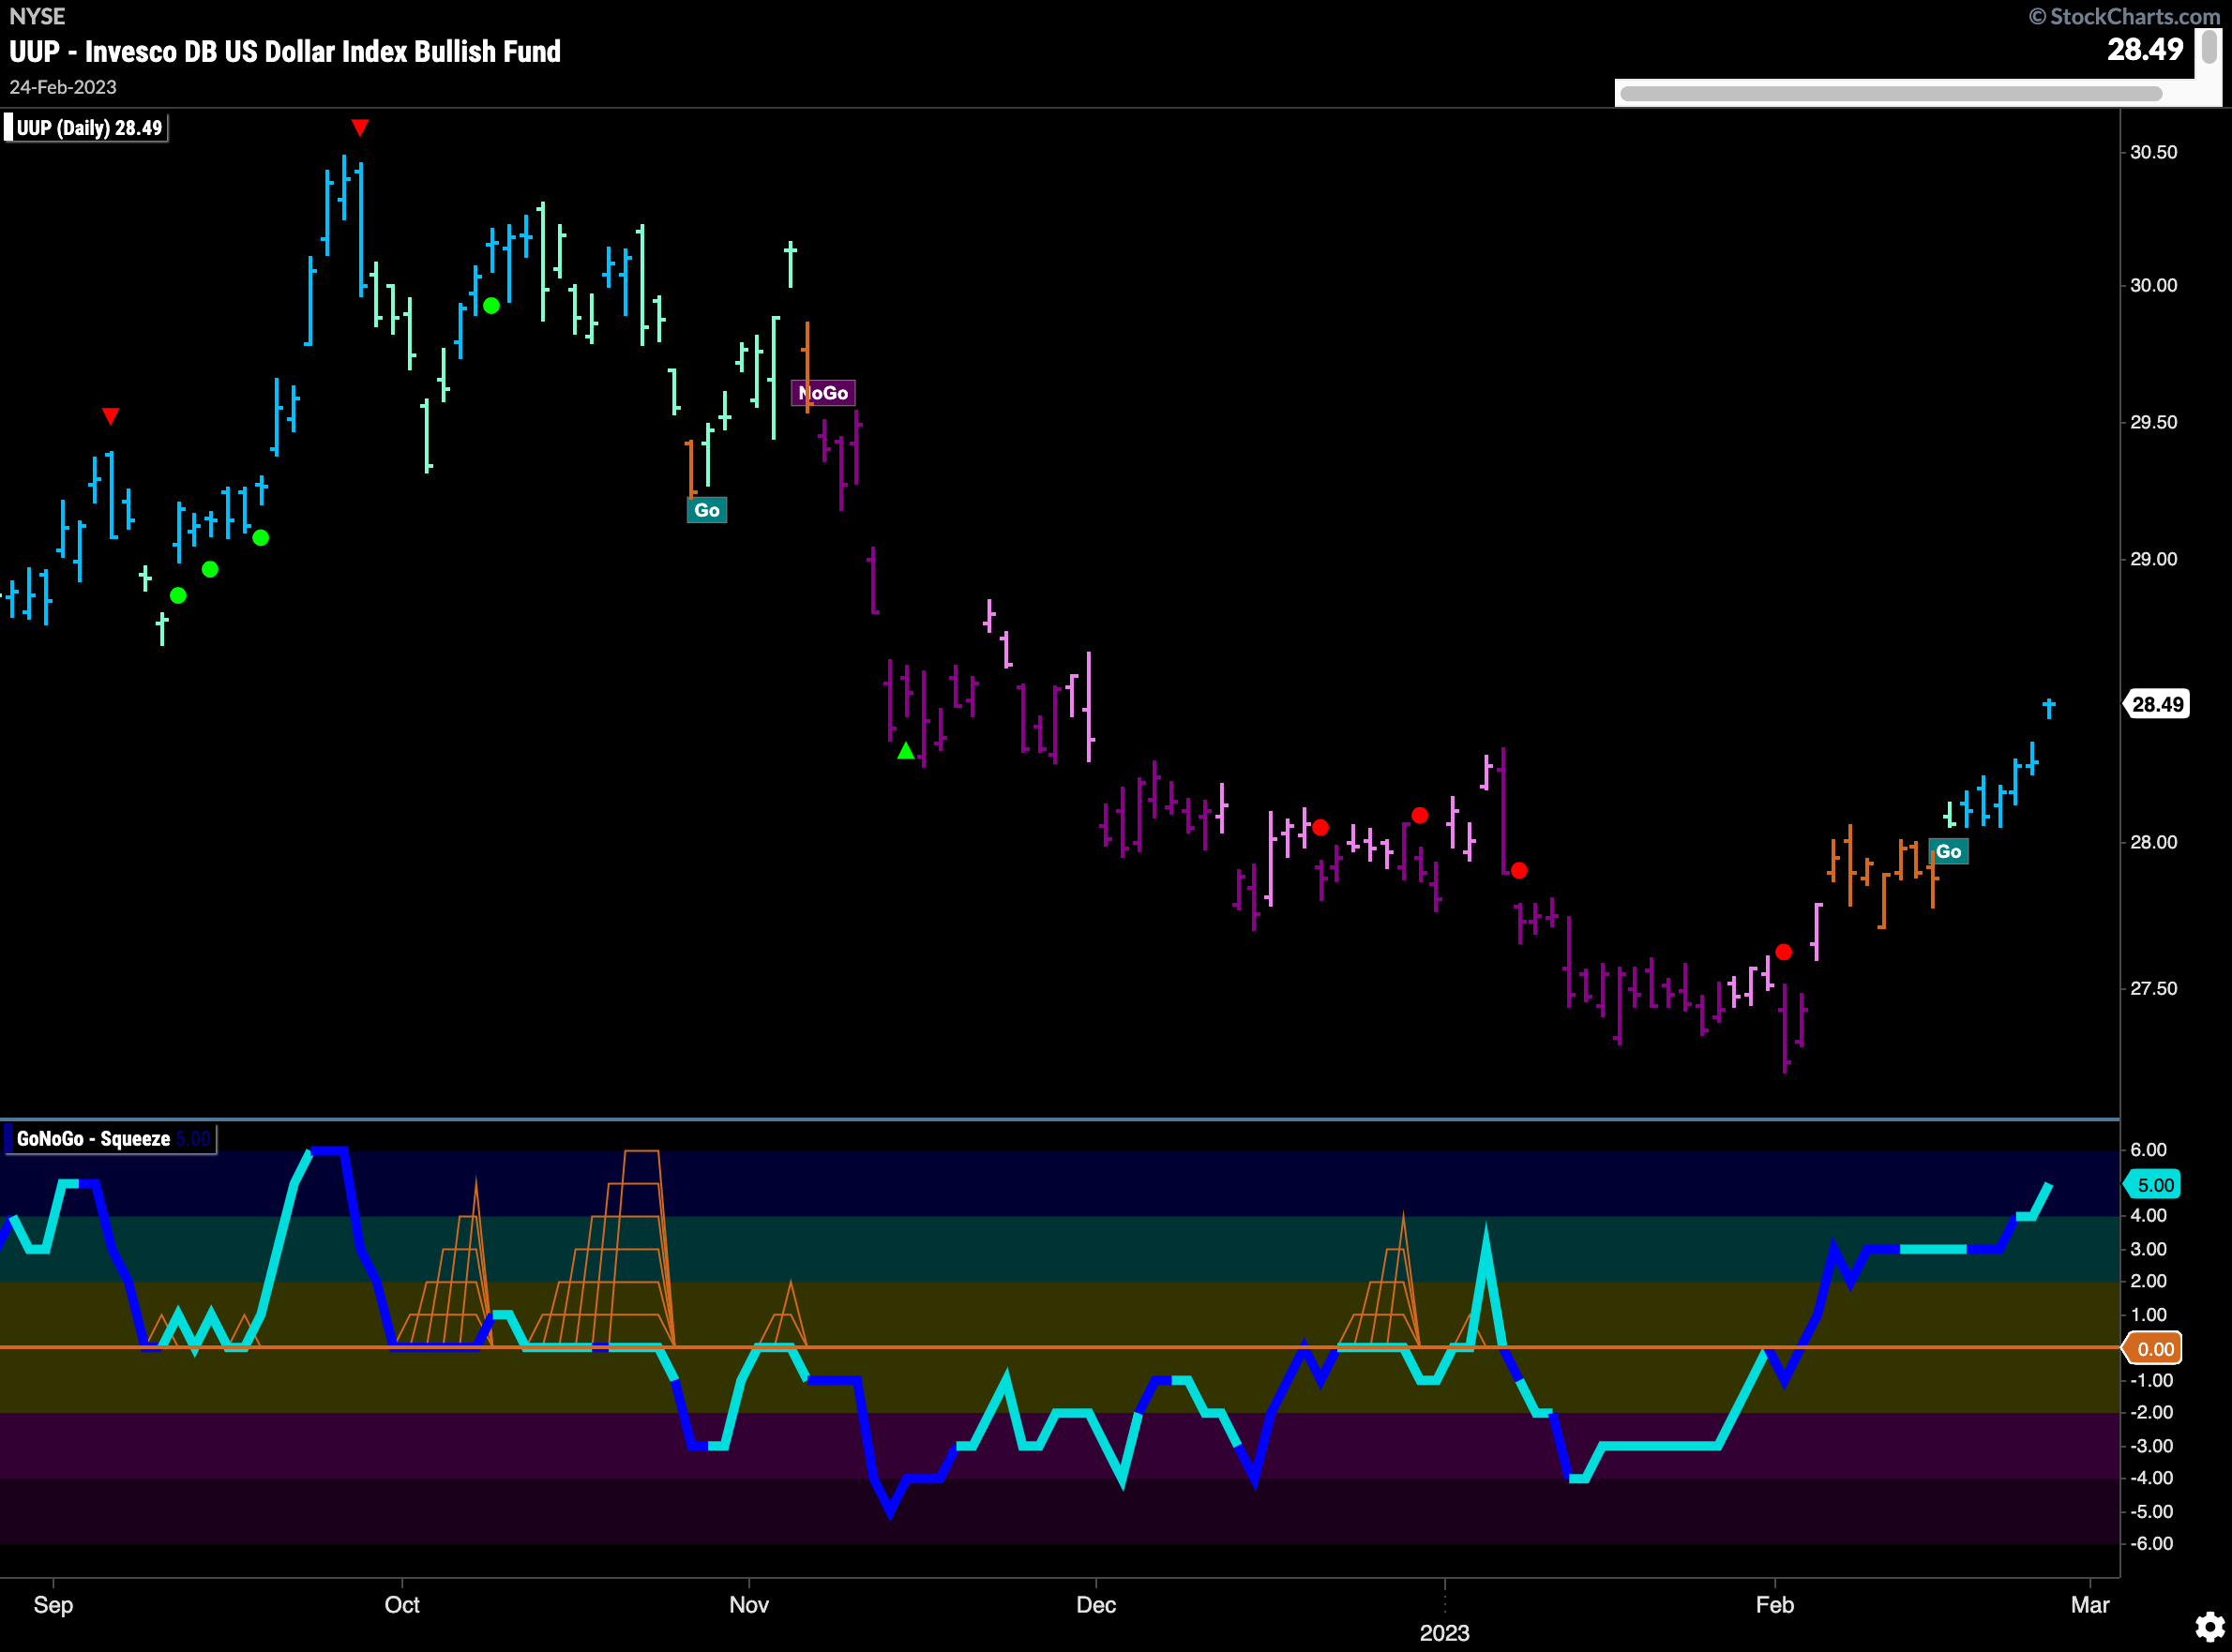Click the red down-triangle above the late-September peak
The height and width of the screenshot is (1652, 2232).
tap(360, 127)
